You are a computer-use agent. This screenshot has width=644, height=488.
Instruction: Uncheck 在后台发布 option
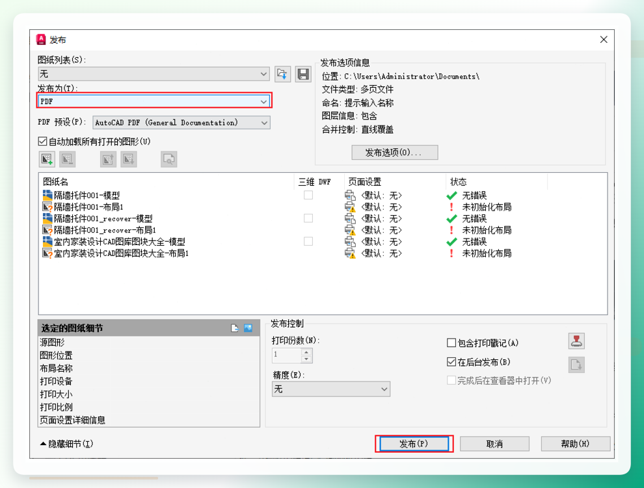pos(451,362)
